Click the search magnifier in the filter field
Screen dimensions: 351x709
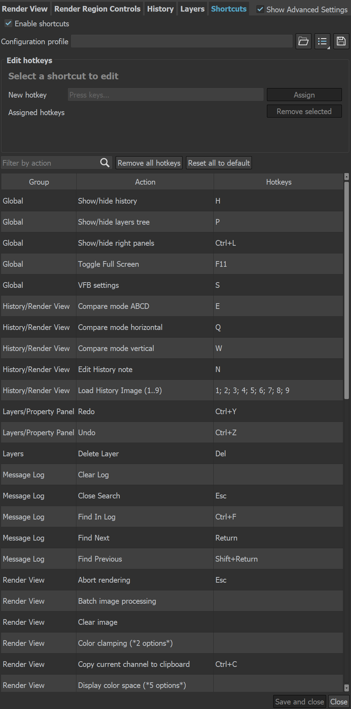(104, 163)
